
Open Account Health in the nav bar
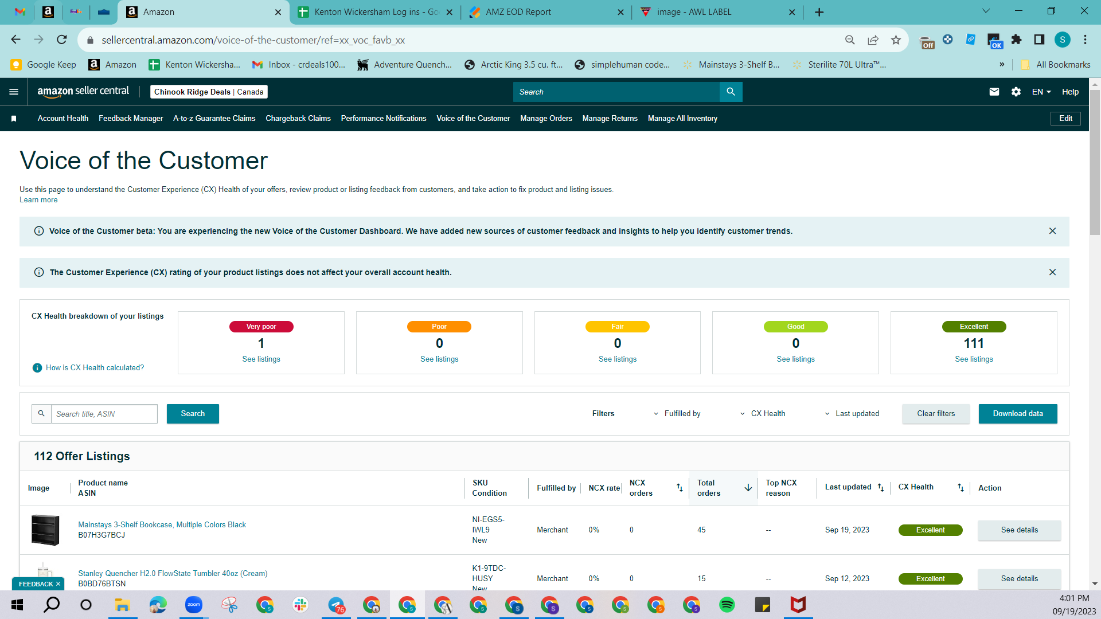click(63, 119)
